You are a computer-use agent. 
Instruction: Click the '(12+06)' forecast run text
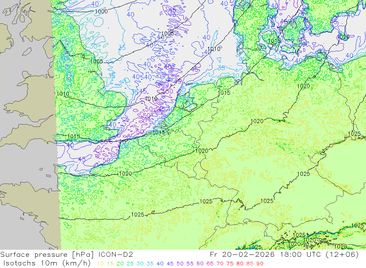(342, 254)
